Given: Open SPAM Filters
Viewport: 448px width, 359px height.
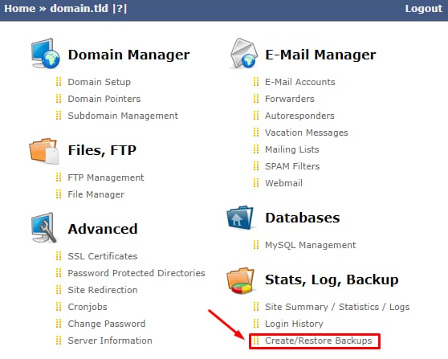Looking at the screenshot, I should (292, 166).
